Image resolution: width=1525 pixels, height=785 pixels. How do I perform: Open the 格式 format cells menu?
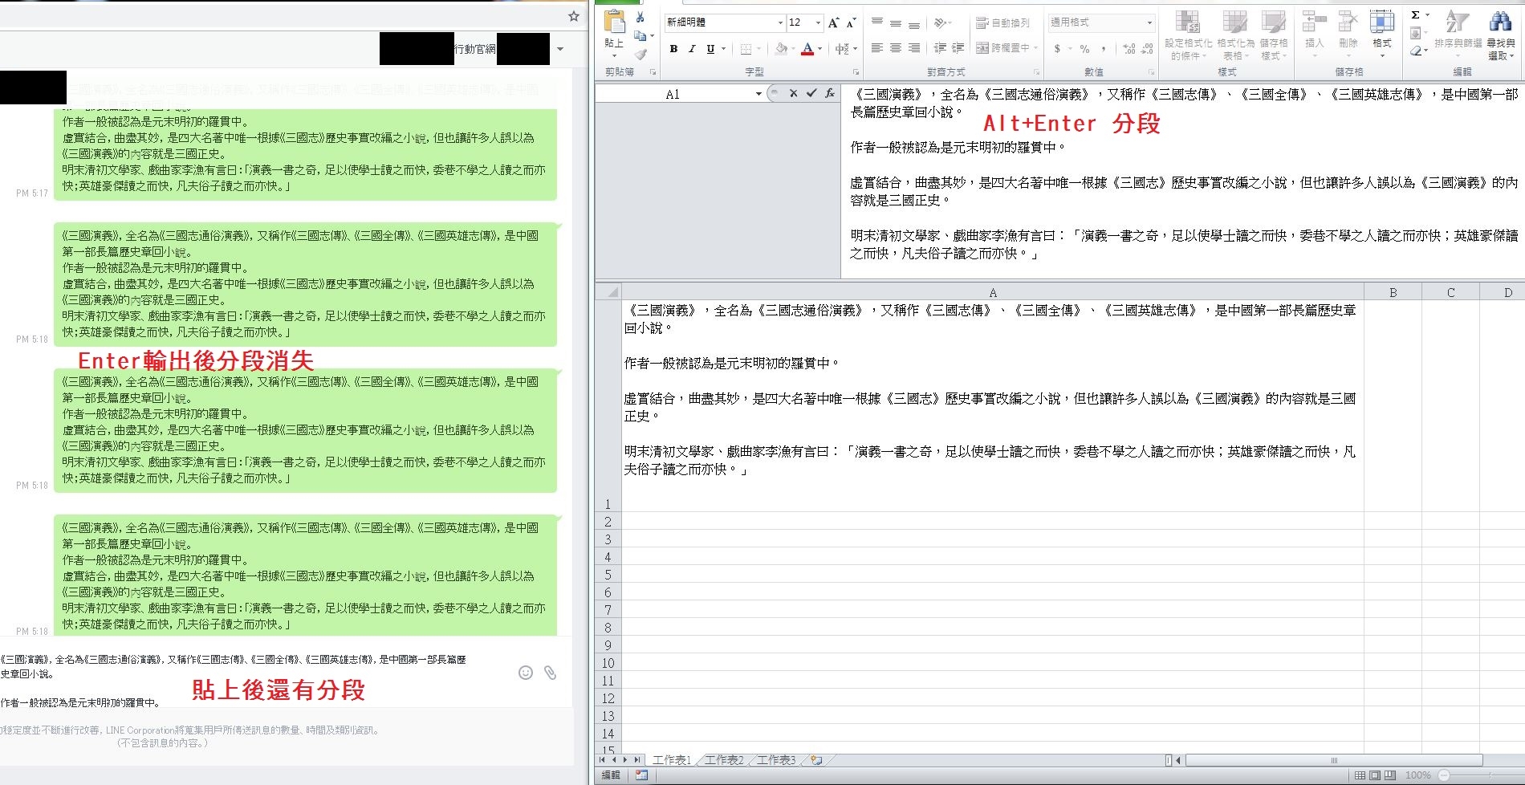click(x=1382, y=32)
